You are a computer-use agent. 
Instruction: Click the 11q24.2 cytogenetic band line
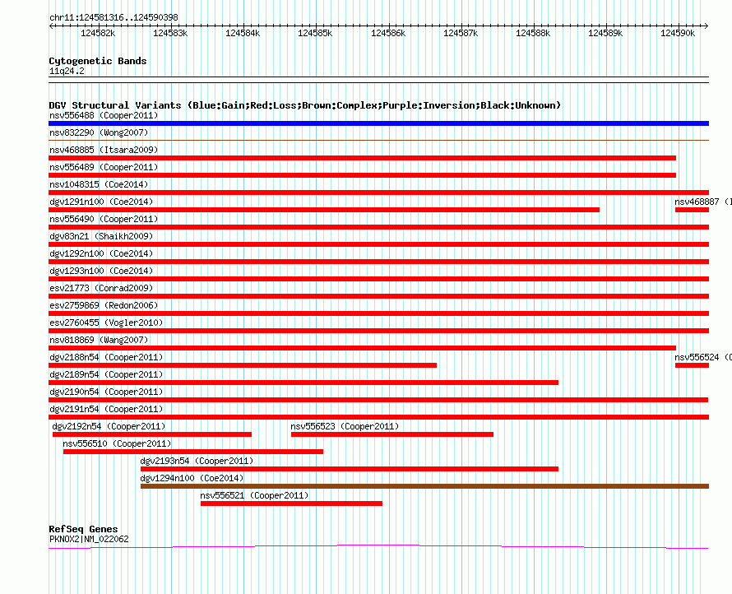point(378,80)
